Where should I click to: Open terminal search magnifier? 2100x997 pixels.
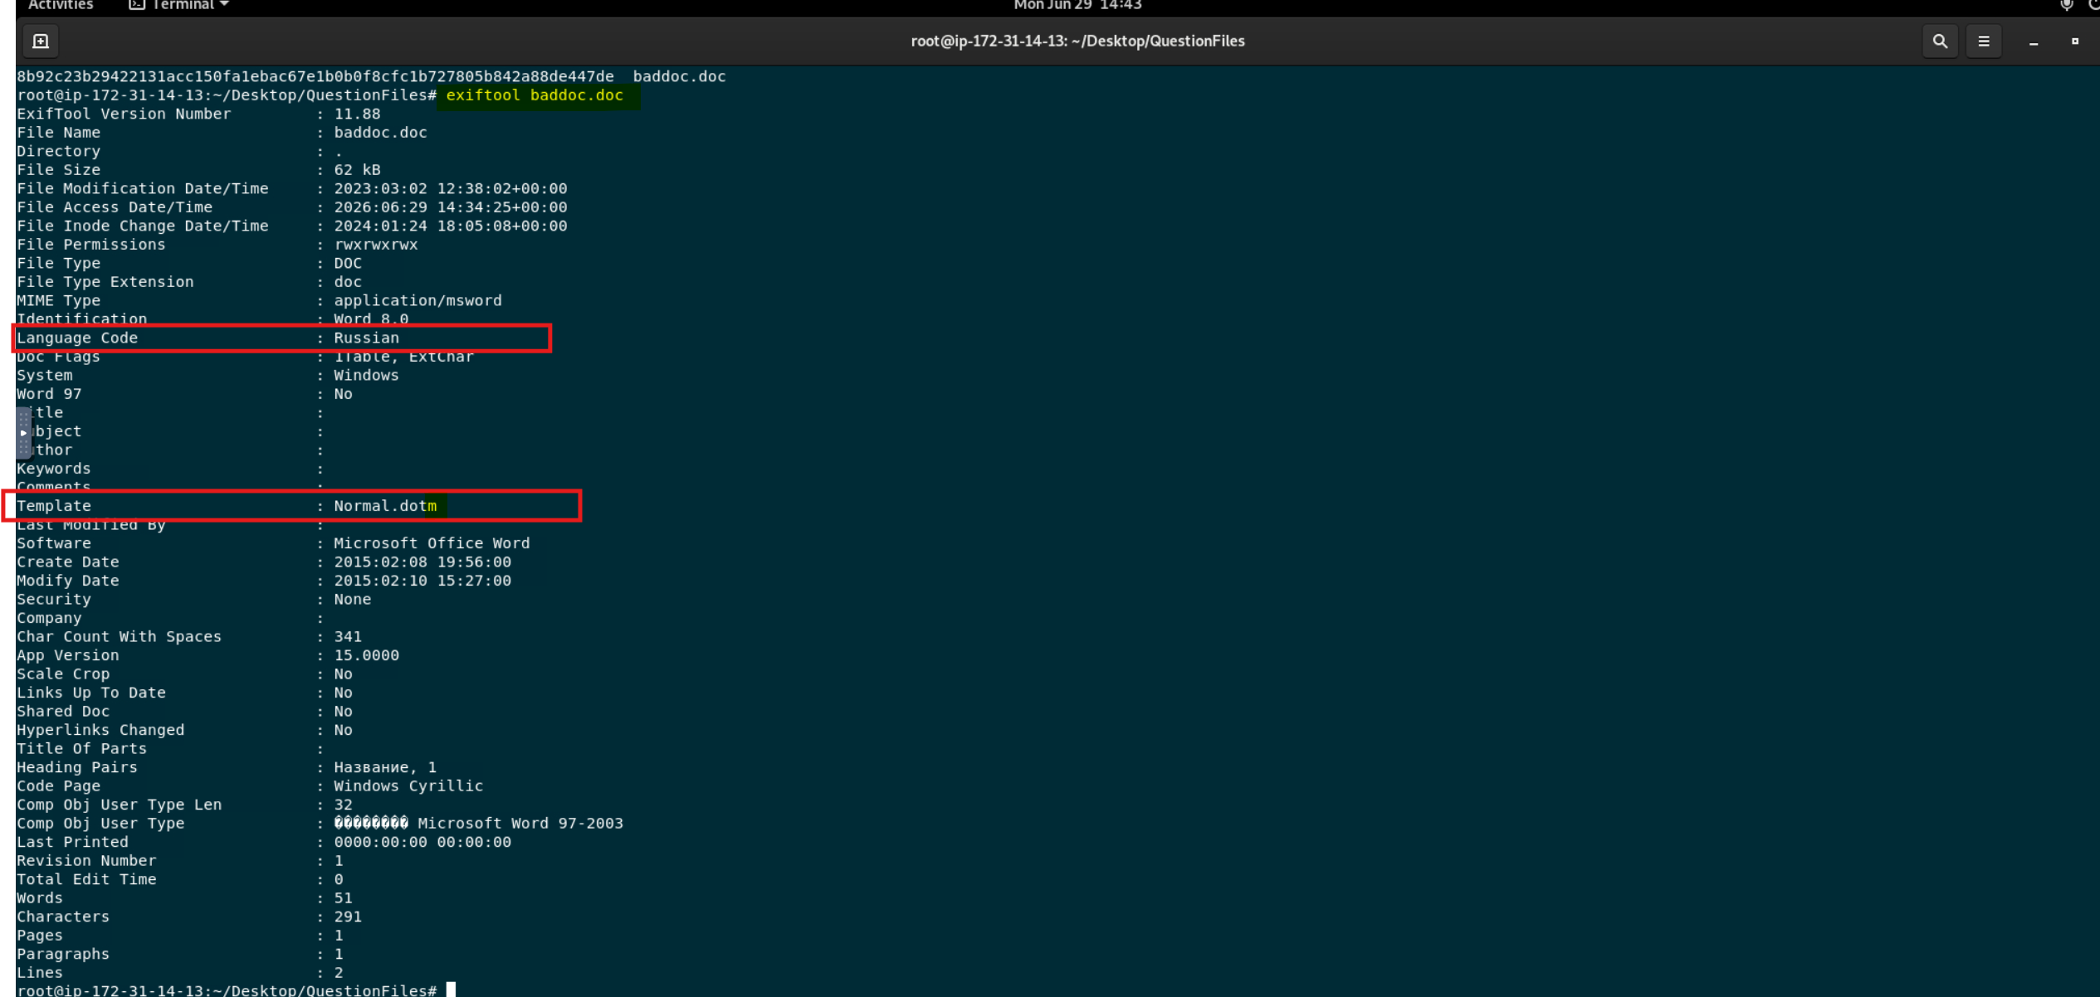(1940, 41)
